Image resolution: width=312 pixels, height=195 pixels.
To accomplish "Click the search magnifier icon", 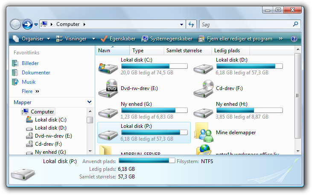I will click(x=295, y=24).
